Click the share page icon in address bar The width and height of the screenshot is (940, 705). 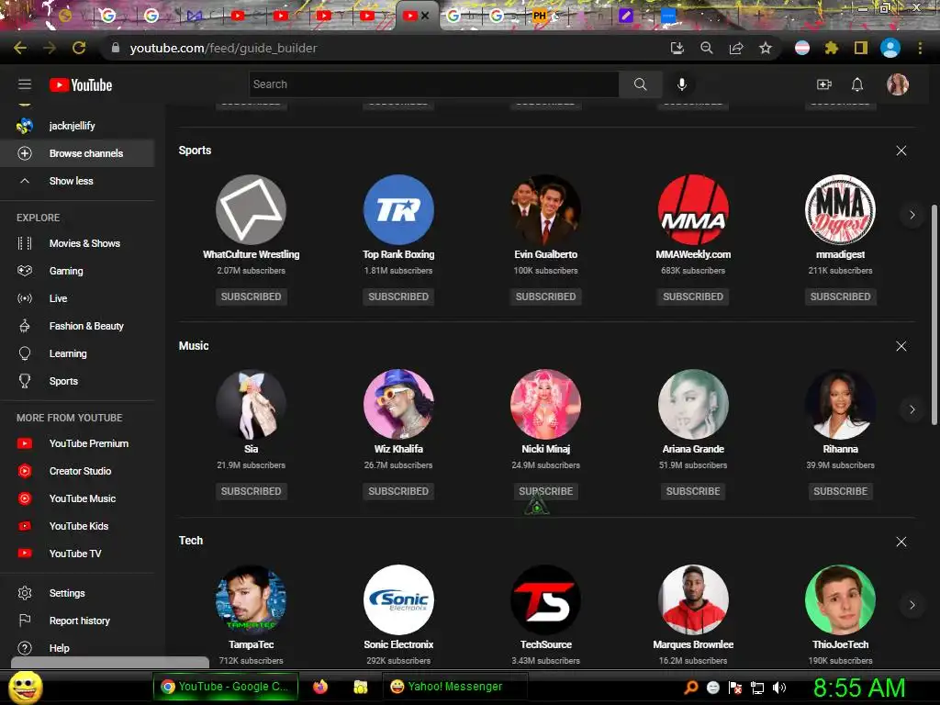[x=736, y=48]
